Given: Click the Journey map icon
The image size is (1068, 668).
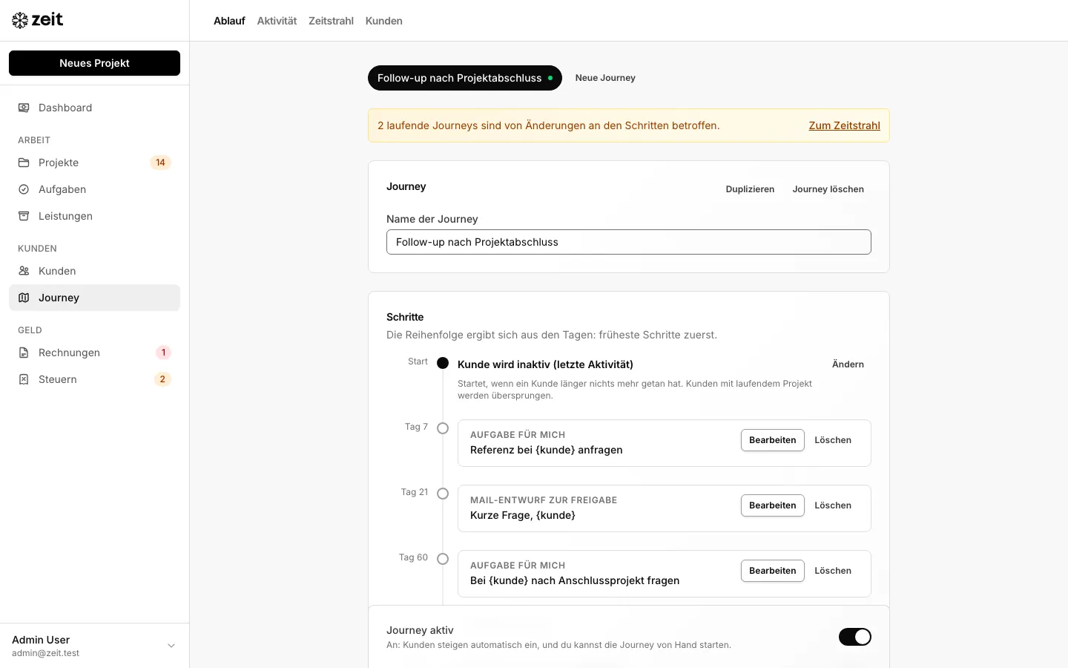Looking at the screenshot, I should (24, 298).
